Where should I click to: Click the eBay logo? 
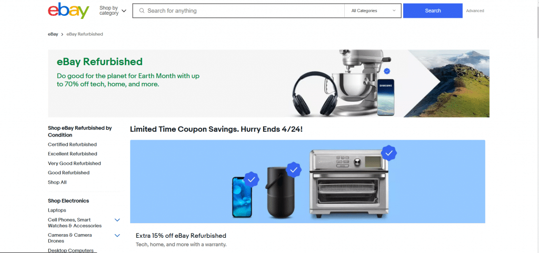tap(68, 10)
